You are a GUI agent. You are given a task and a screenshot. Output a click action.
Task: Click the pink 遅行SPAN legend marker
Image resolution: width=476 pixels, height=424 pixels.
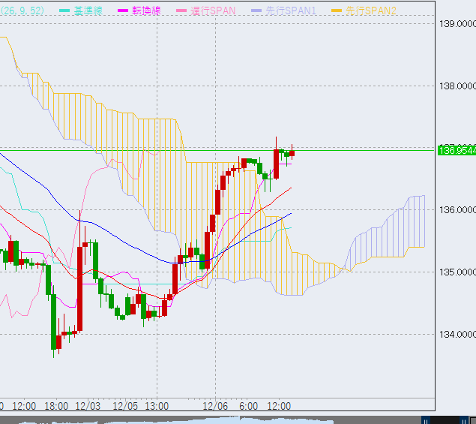coord(181,11)
